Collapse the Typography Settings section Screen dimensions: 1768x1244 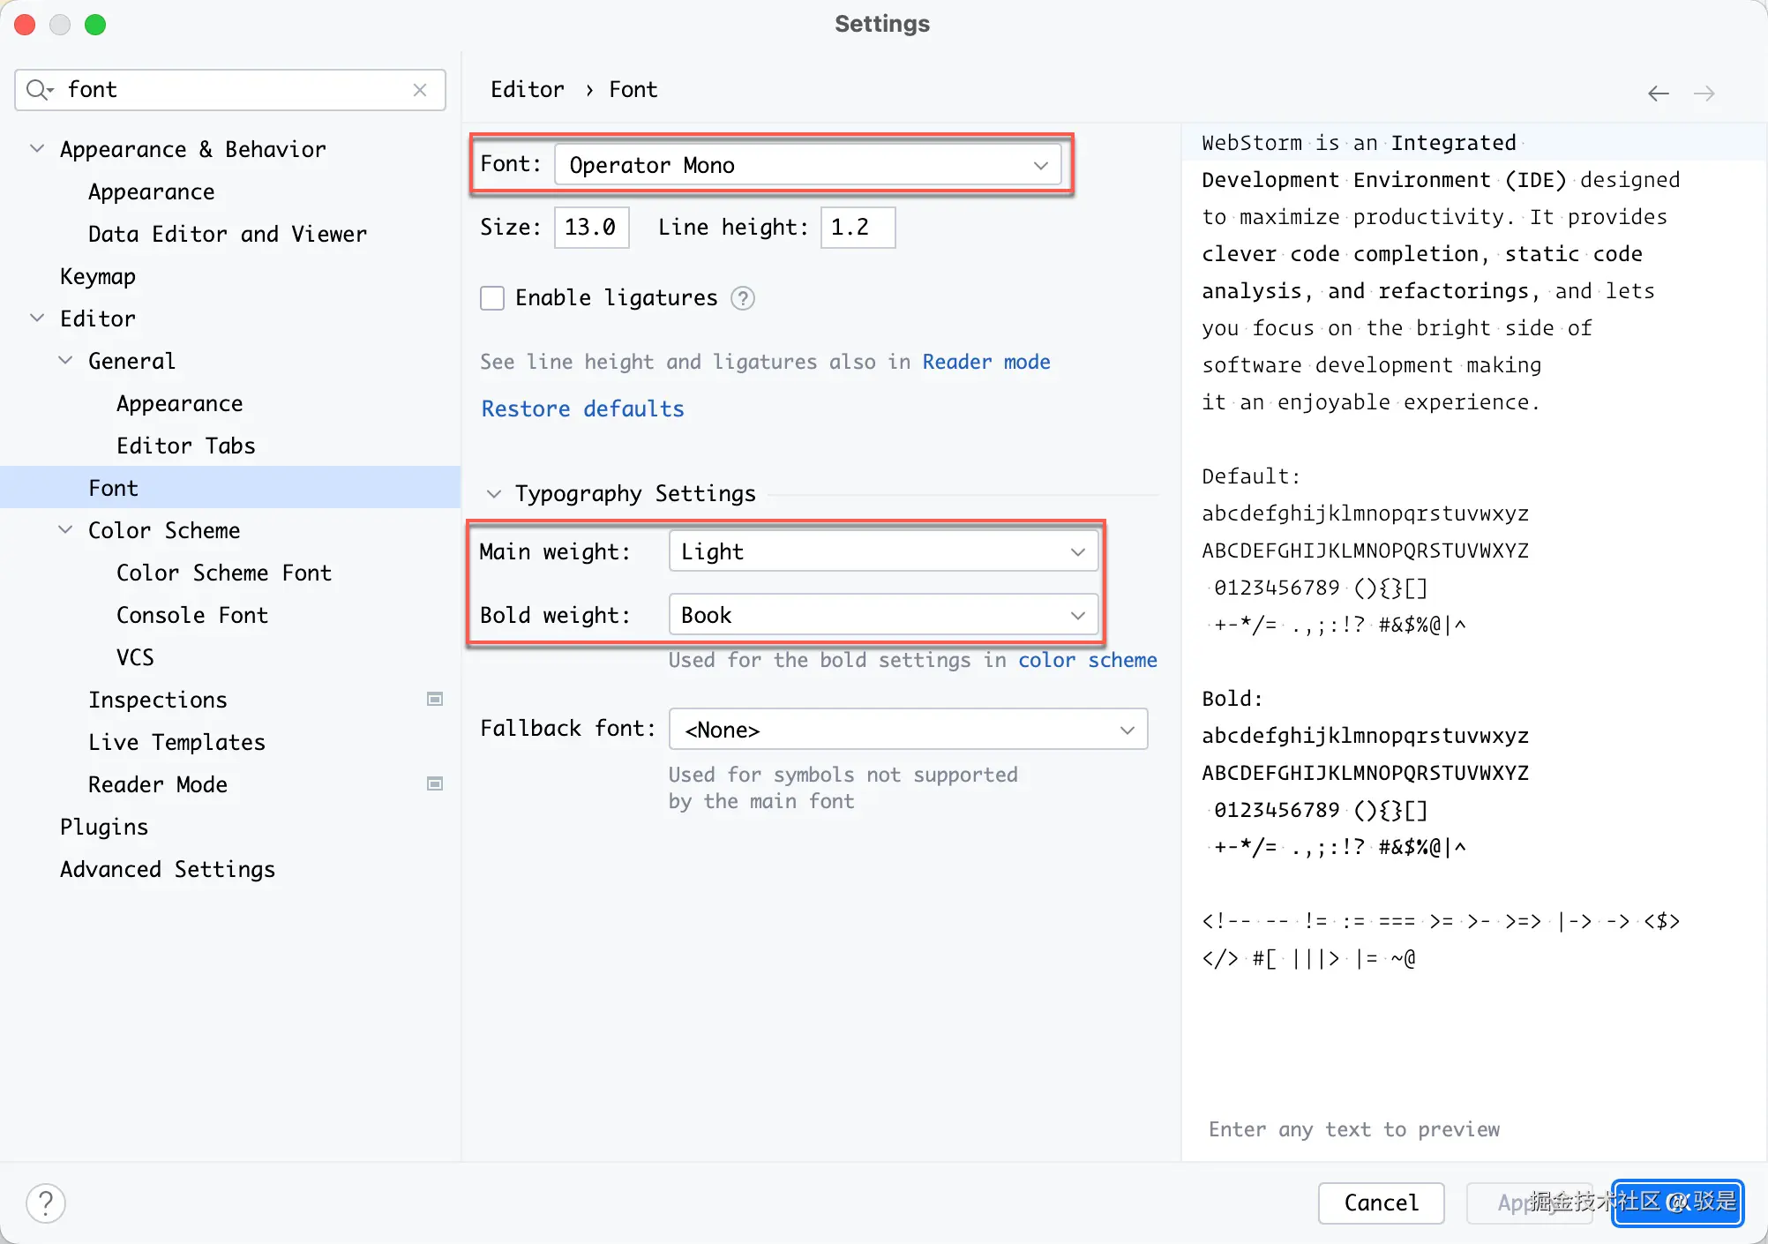tap(494, 494)
